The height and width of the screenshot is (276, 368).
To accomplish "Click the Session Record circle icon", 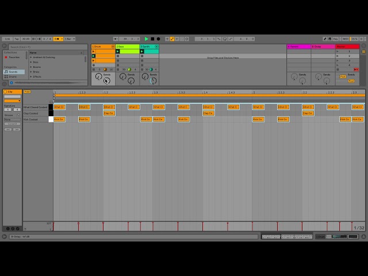I will (x=187, y=39).
